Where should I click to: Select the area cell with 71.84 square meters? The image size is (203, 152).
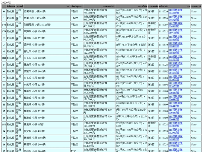tap(132, 45)
